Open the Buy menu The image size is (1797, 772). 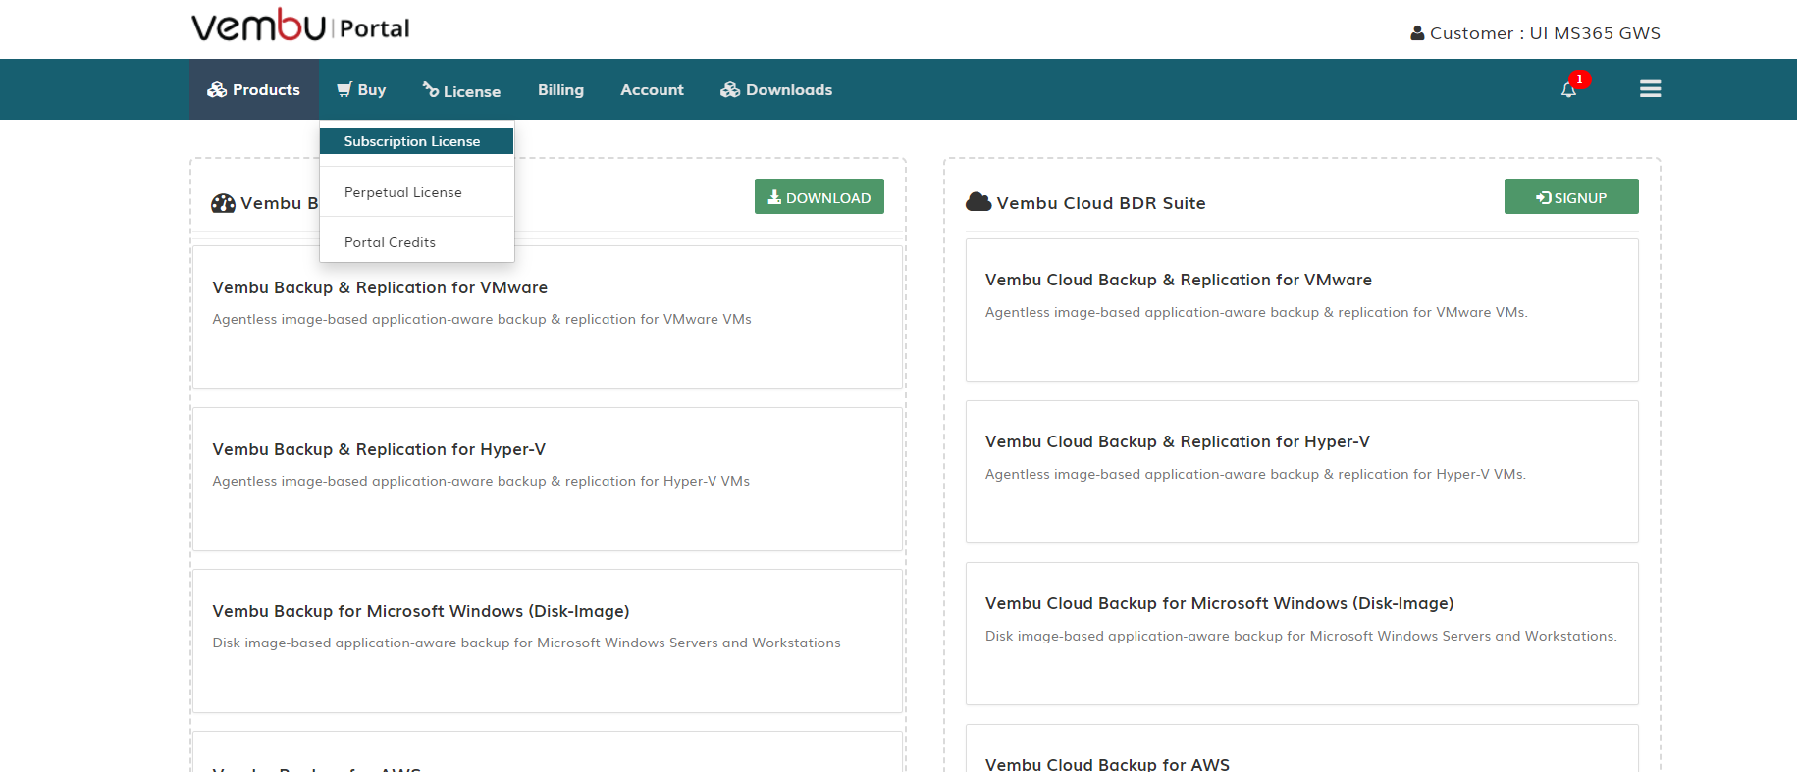pos(361,89)
